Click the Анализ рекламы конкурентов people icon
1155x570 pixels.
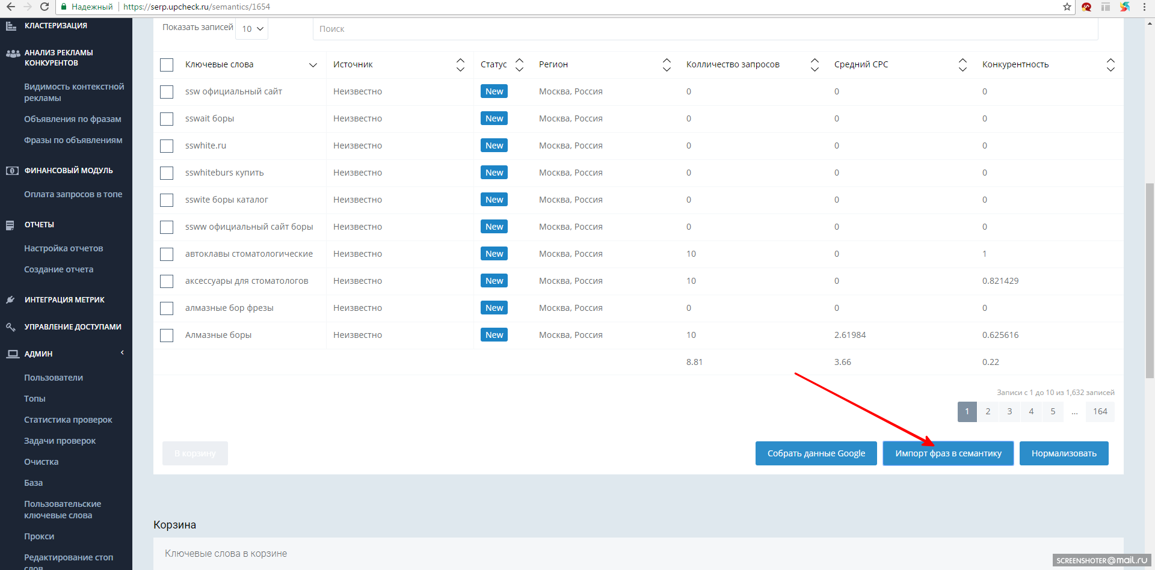(x=13, y=54)
